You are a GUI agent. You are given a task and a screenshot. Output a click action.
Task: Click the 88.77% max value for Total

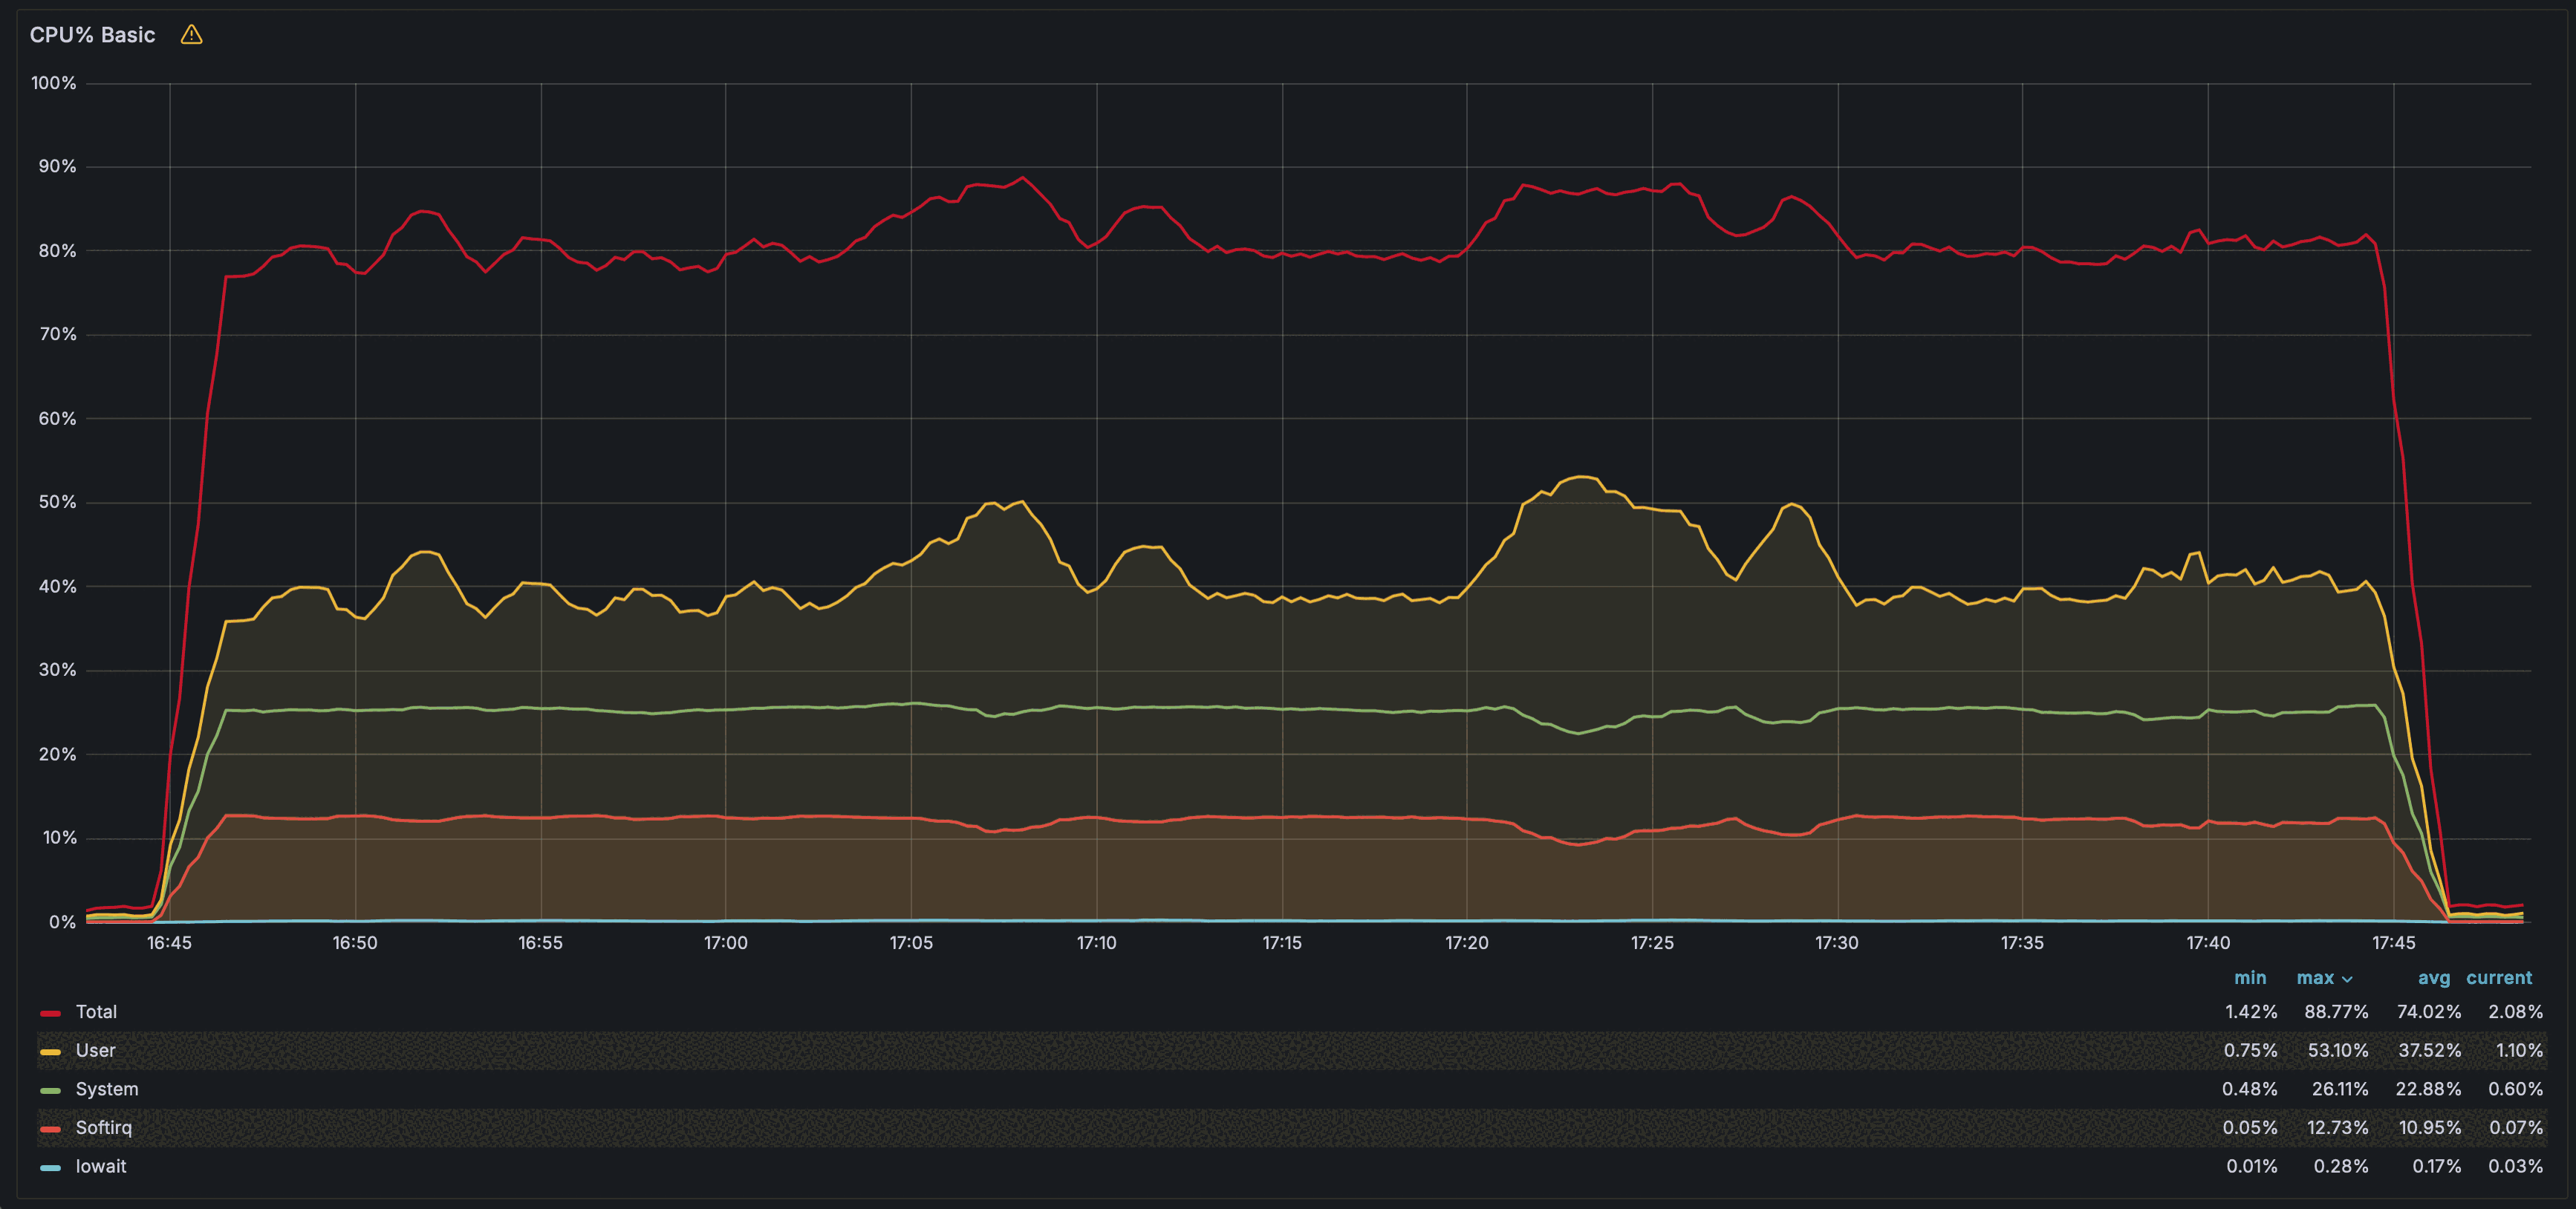[x=2336, y=1012]
